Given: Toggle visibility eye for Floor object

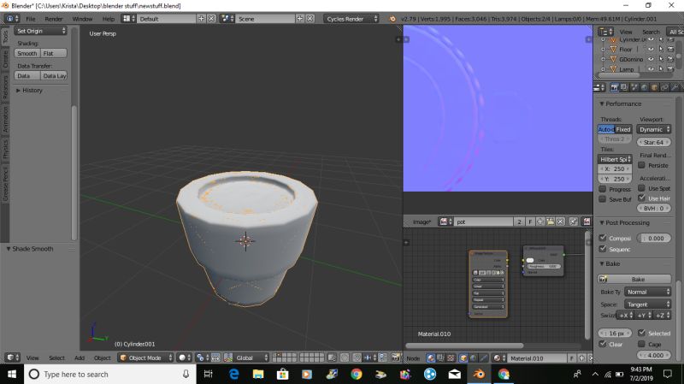Looking at the screenshot, I should coord(651,50).
